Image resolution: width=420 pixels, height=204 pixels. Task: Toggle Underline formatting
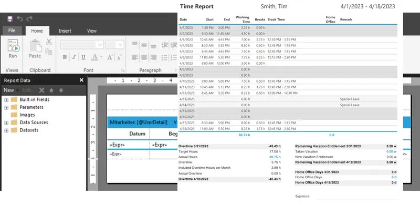tap(83, 57)
